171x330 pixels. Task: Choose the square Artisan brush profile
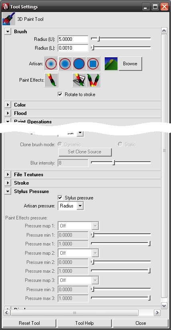tap(93, 64)
